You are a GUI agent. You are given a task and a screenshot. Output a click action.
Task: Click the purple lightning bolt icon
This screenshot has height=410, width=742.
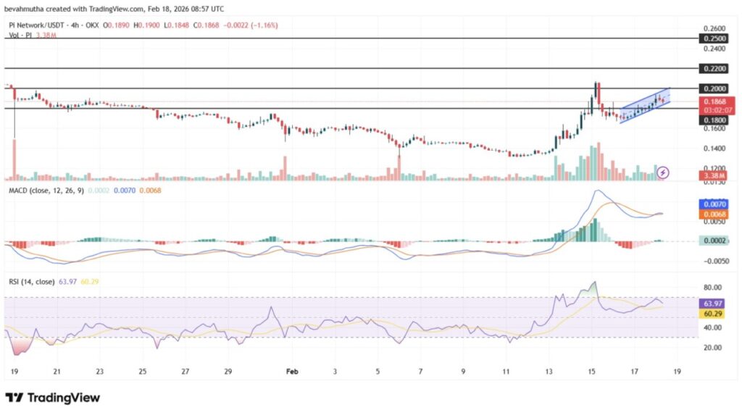[x=664, y=172]
